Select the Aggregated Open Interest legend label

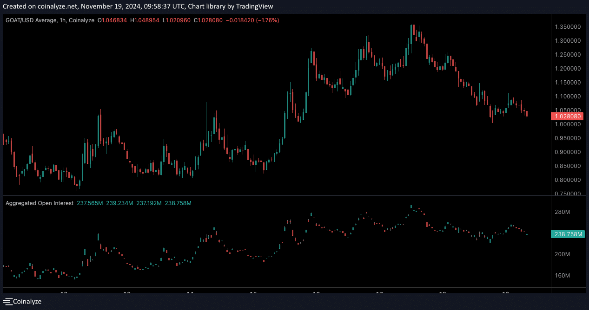click(x=40, y=203)
